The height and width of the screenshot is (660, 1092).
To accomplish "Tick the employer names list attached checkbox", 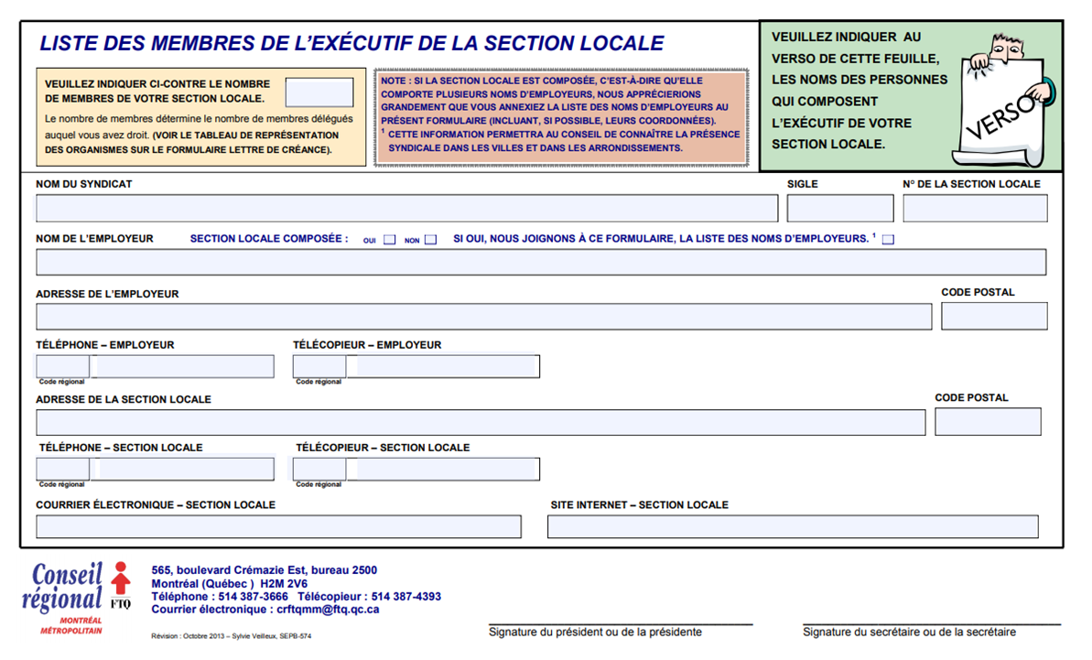I will tap(888, 240).
